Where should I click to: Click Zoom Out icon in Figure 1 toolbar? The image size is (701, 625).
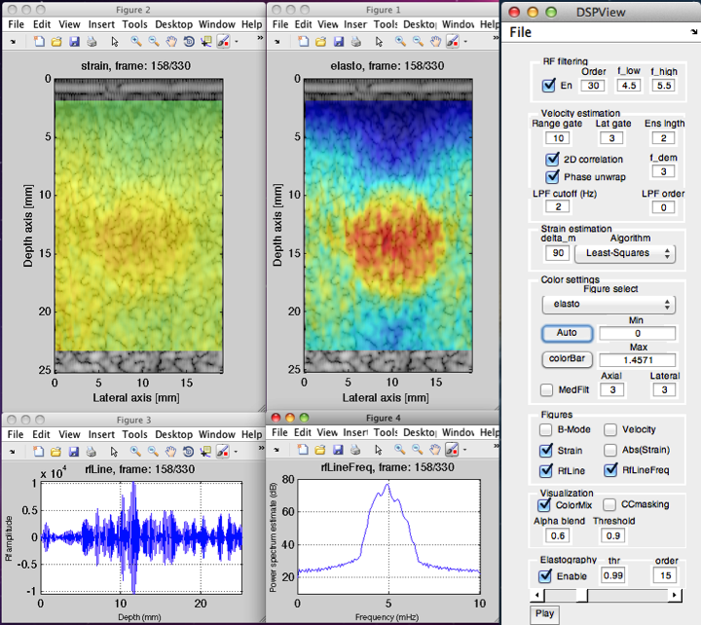tap(418, 42)
